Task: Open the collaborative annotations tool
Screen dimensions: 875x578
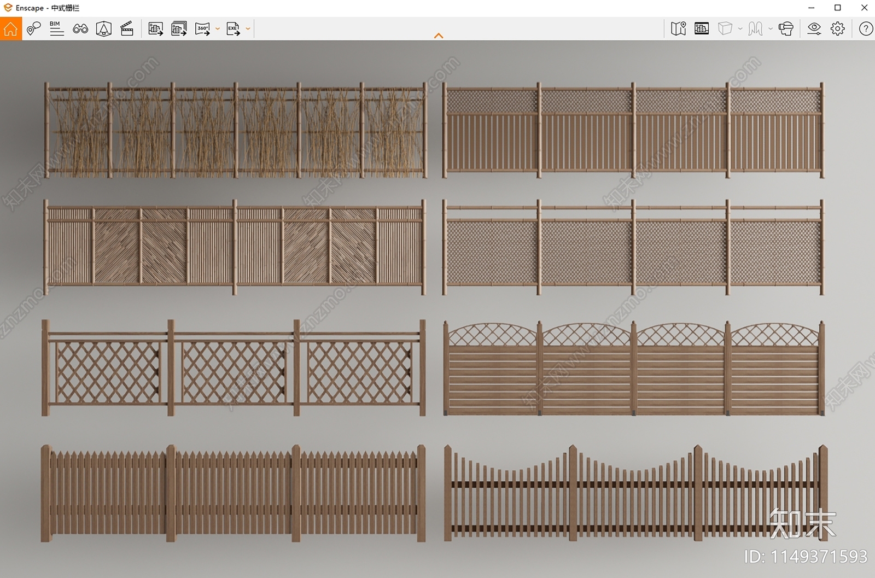Action: click(x=33, y=29)
